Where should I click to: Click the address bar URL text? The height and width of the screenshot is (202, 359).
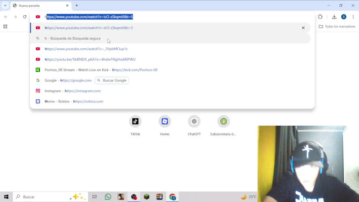coord(89,17)
